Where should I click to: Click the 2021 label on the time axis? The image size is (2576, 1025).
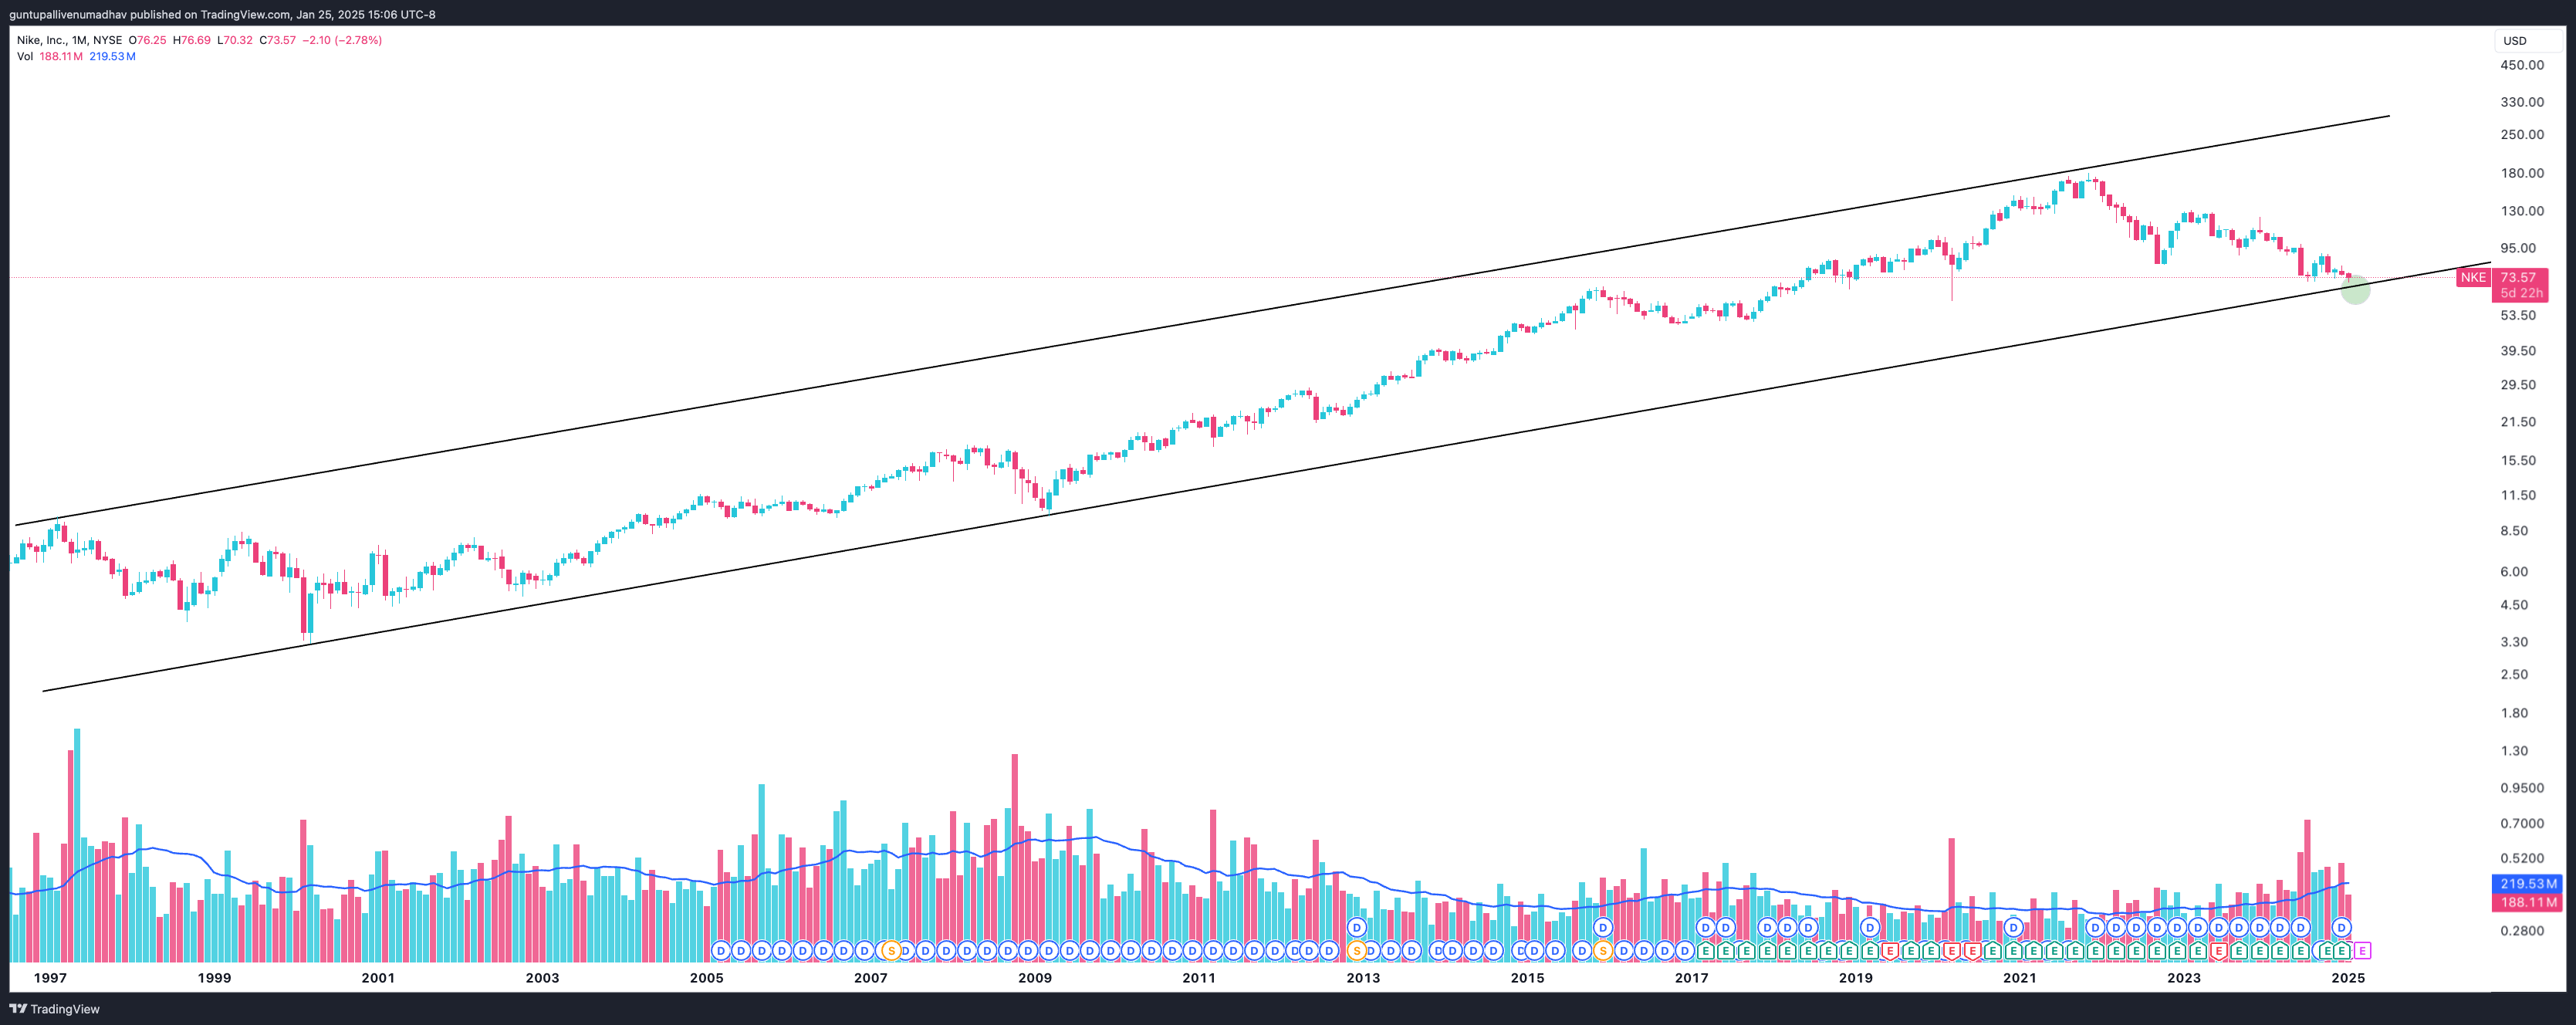2019,978
